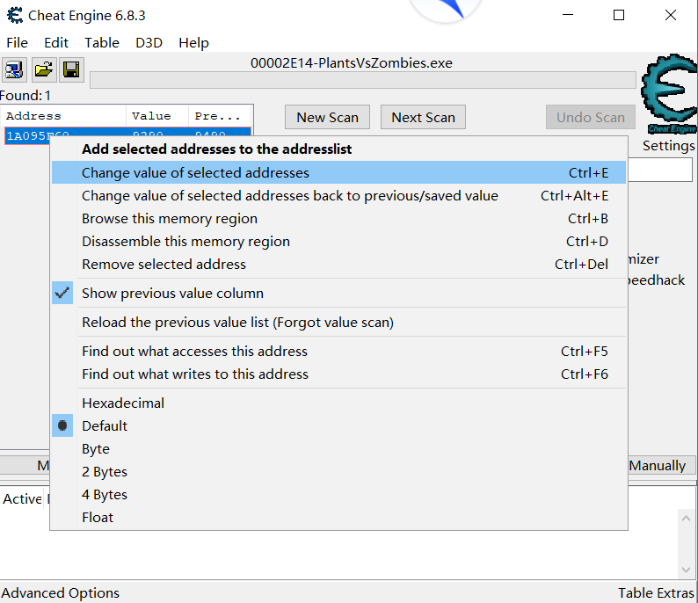Choose Find out what writes to this address
Viewport: 698px width, 603px height.
tap(195, 374)
